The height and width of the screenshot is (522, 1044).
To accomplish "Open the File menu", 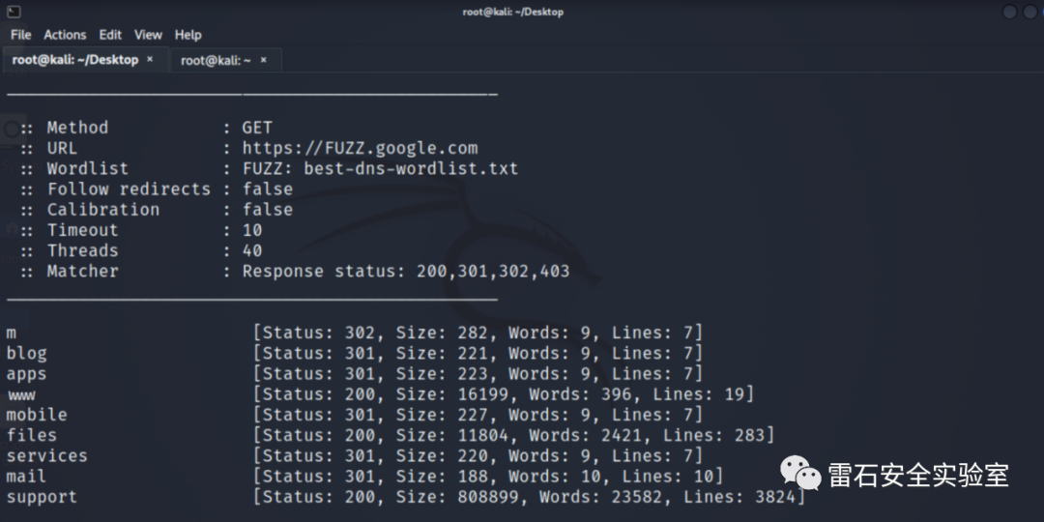I will [x=20, y=35].
